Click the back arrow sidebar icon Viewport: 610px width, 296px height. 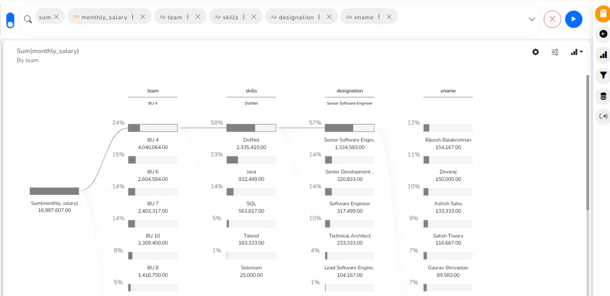[603, 34]
